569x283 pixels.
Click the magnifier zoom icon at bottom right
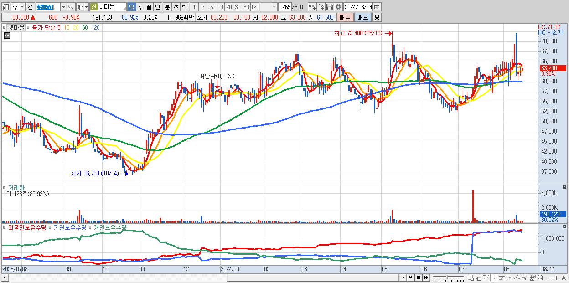click(541, 278)
